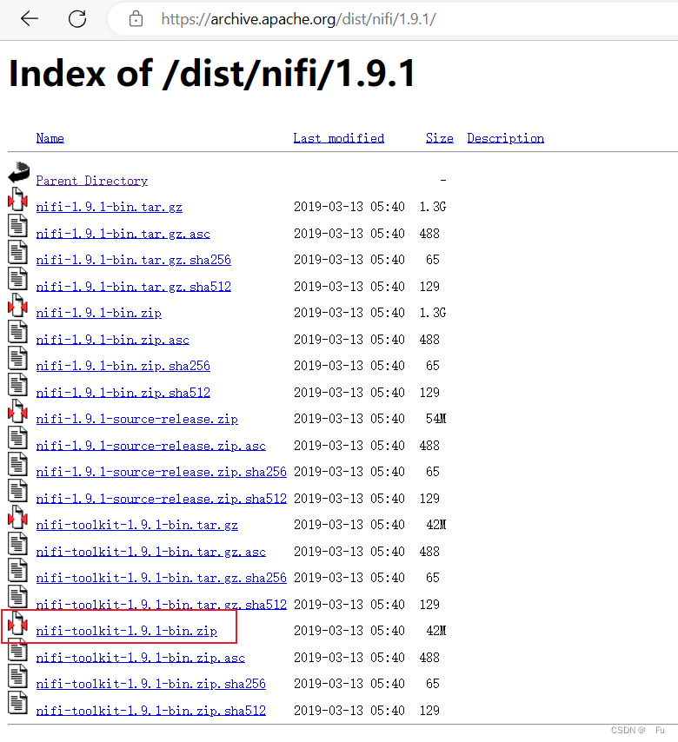Click the 54M size of source-release.zip
This screenshot has width=678, height=742.
(435, 419)
